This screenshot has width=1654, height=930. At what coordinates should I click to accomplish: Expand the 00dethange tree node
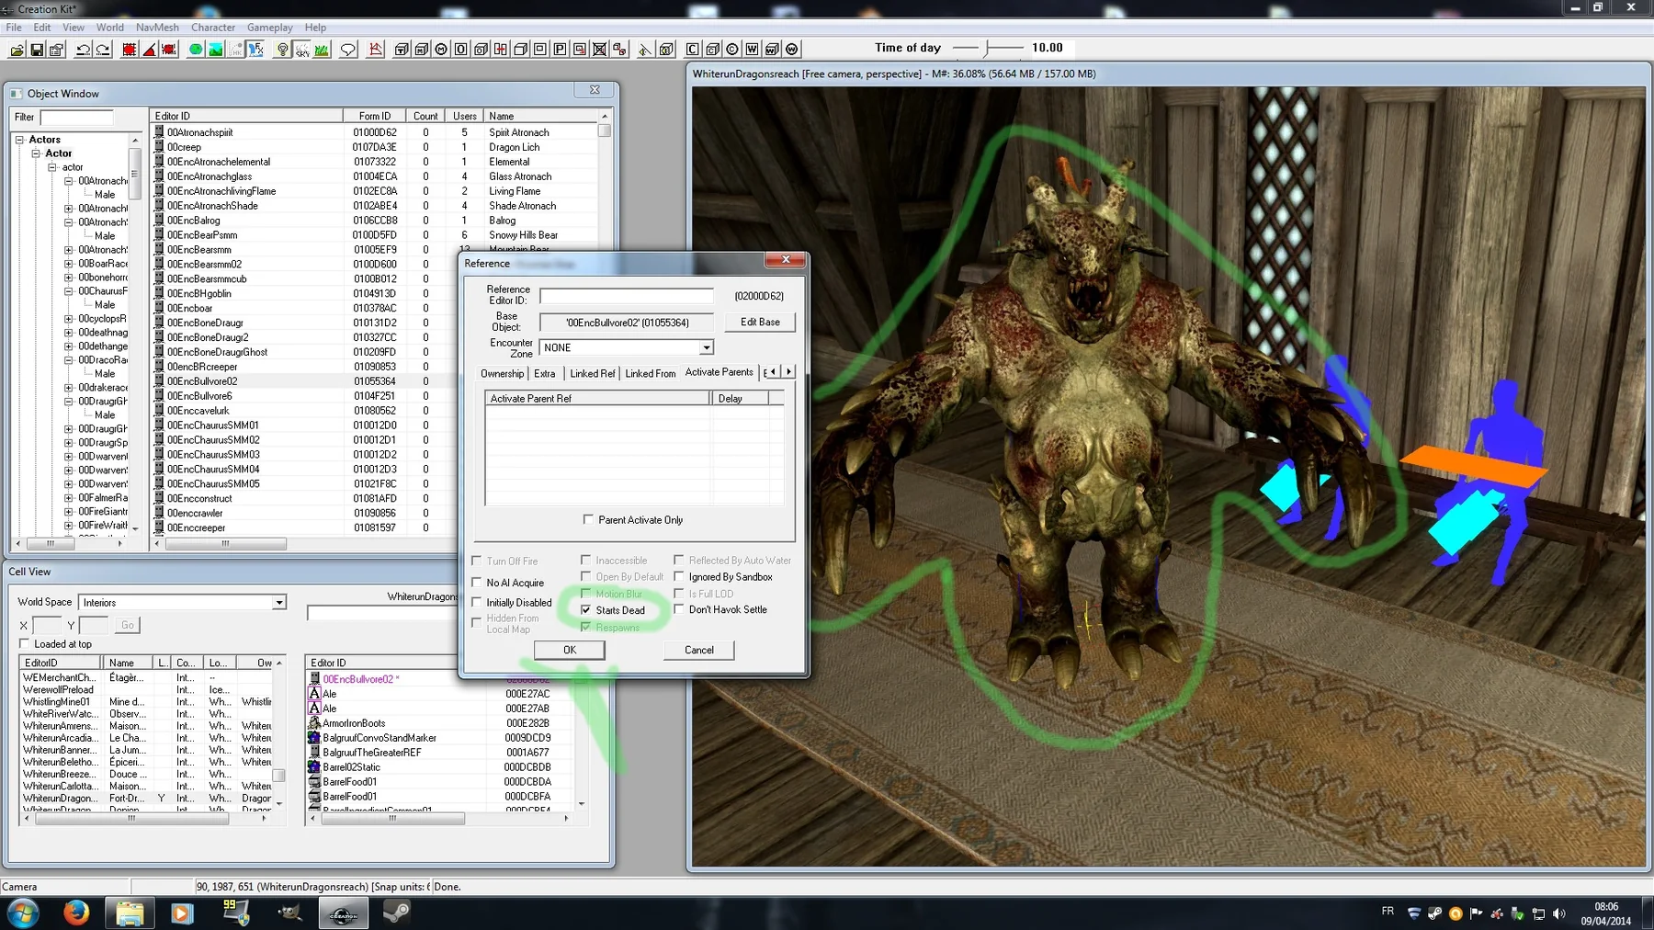[69, 346]
